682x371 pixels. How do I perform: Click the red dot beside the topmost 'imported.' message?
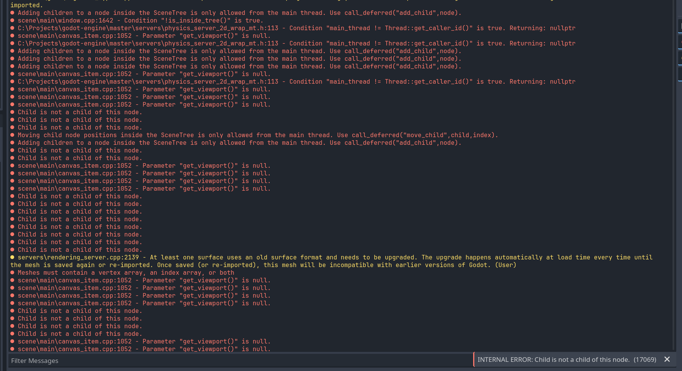(13, 5)
